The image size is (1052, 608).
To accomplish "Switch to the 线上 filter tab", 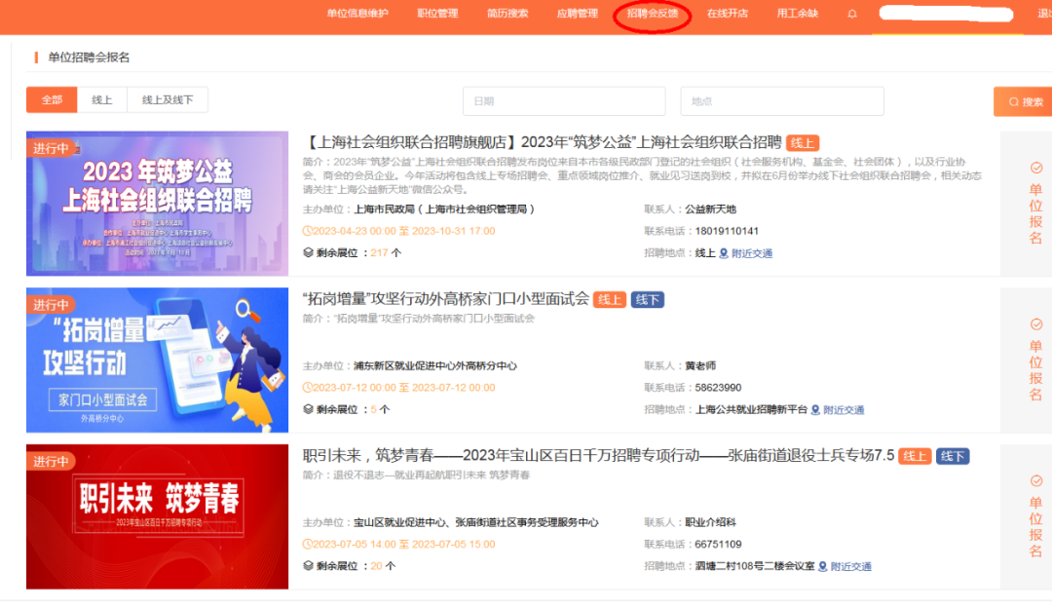I will pos(102,100).
